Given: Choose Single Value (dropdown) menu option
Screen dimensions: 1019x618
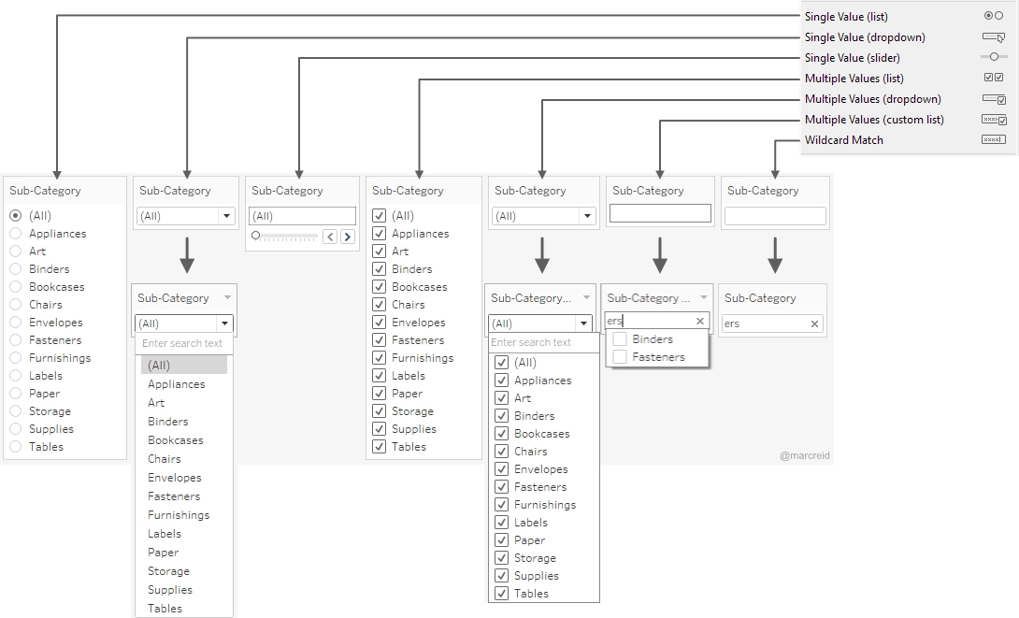Looking at the screenshot, I should (x=865, y=37).
